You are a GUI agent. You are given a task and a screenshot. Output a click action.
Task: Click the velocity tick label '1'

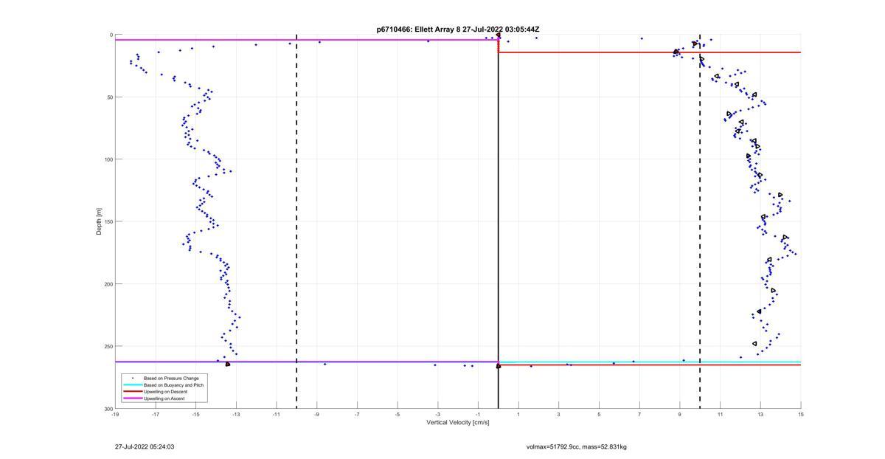(x=518, y=415)
